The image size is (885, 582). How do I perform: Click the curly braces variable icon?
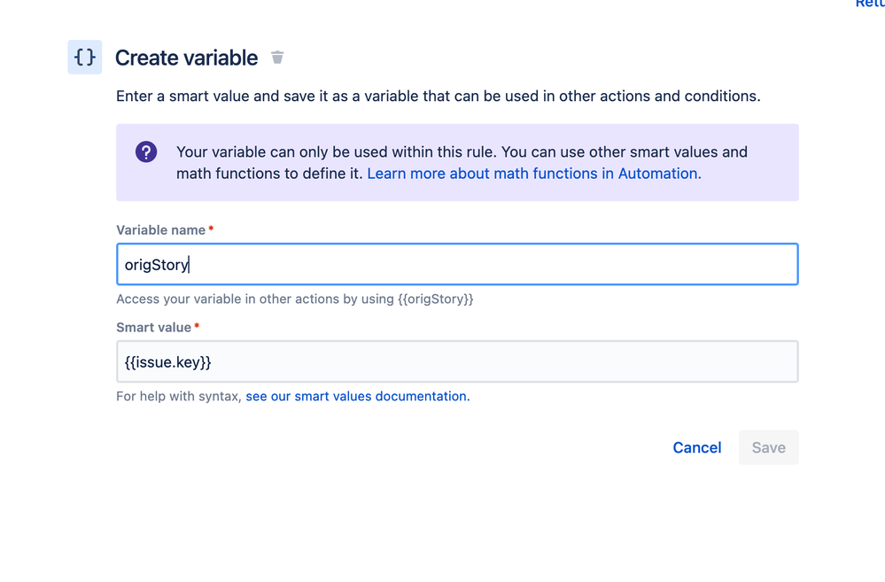point(85,57)
